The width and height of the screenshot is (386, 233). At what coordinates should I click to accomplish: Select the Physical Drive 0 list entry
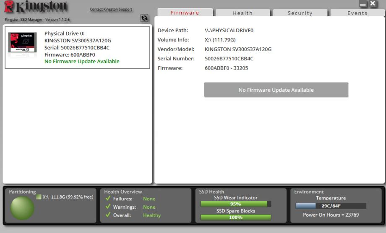(x=77, y=47)
